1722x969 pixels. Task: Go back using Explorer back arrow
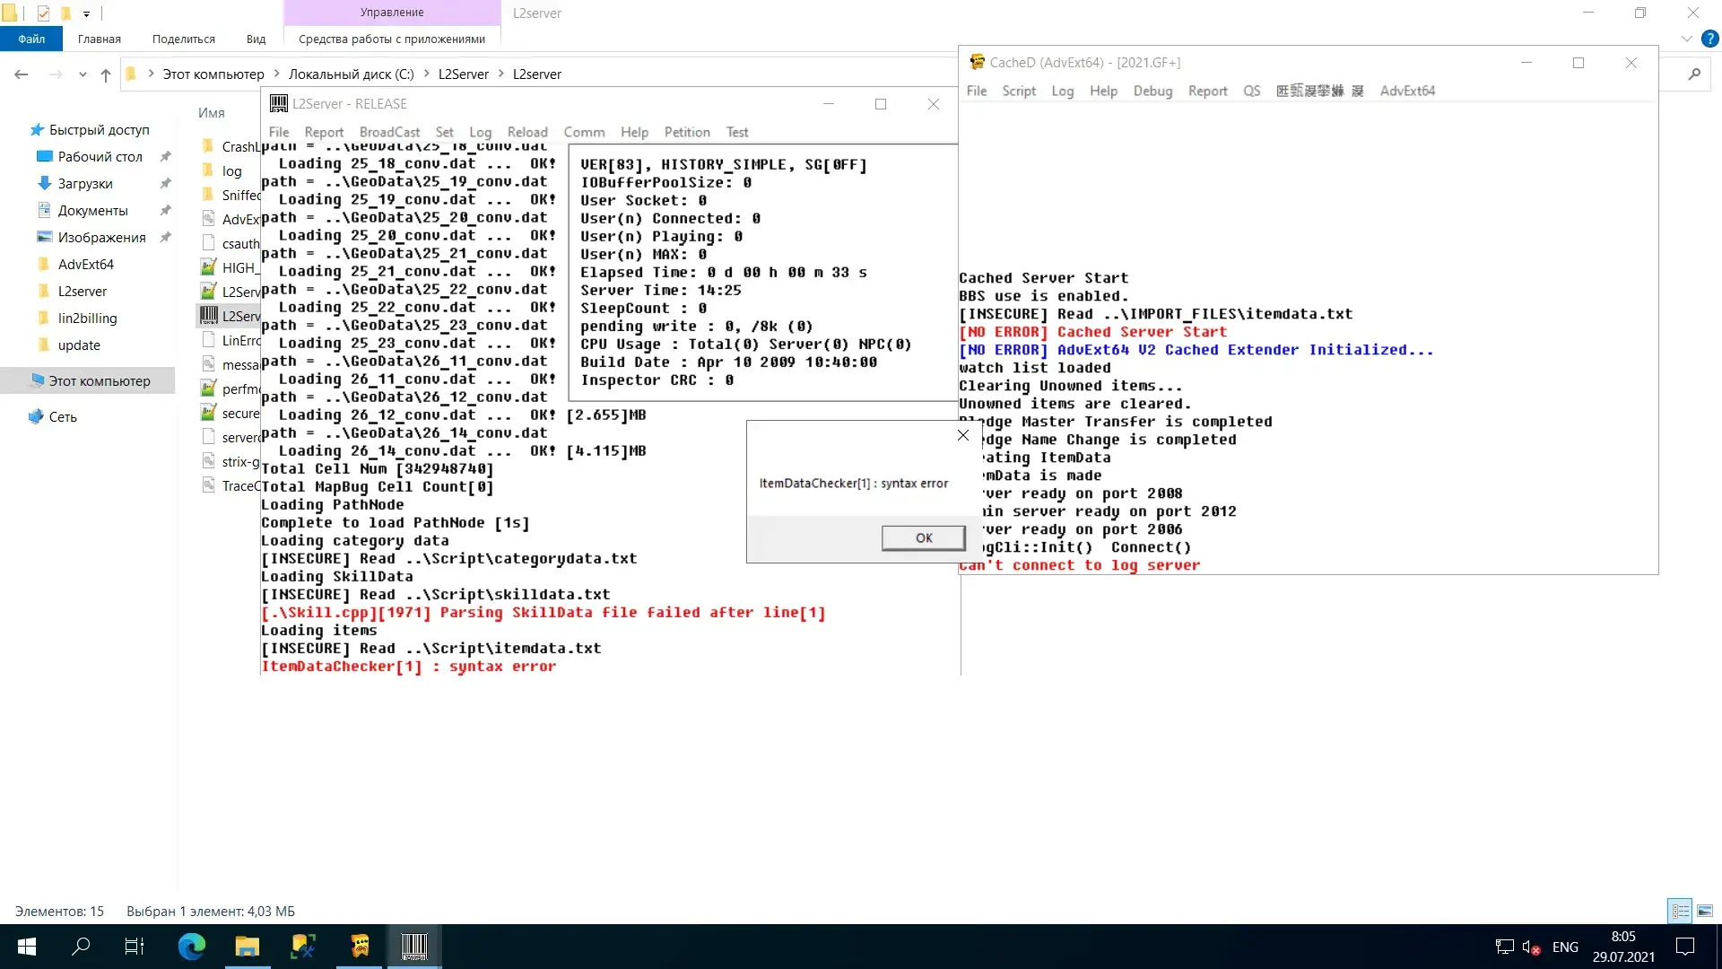(22, 74)
